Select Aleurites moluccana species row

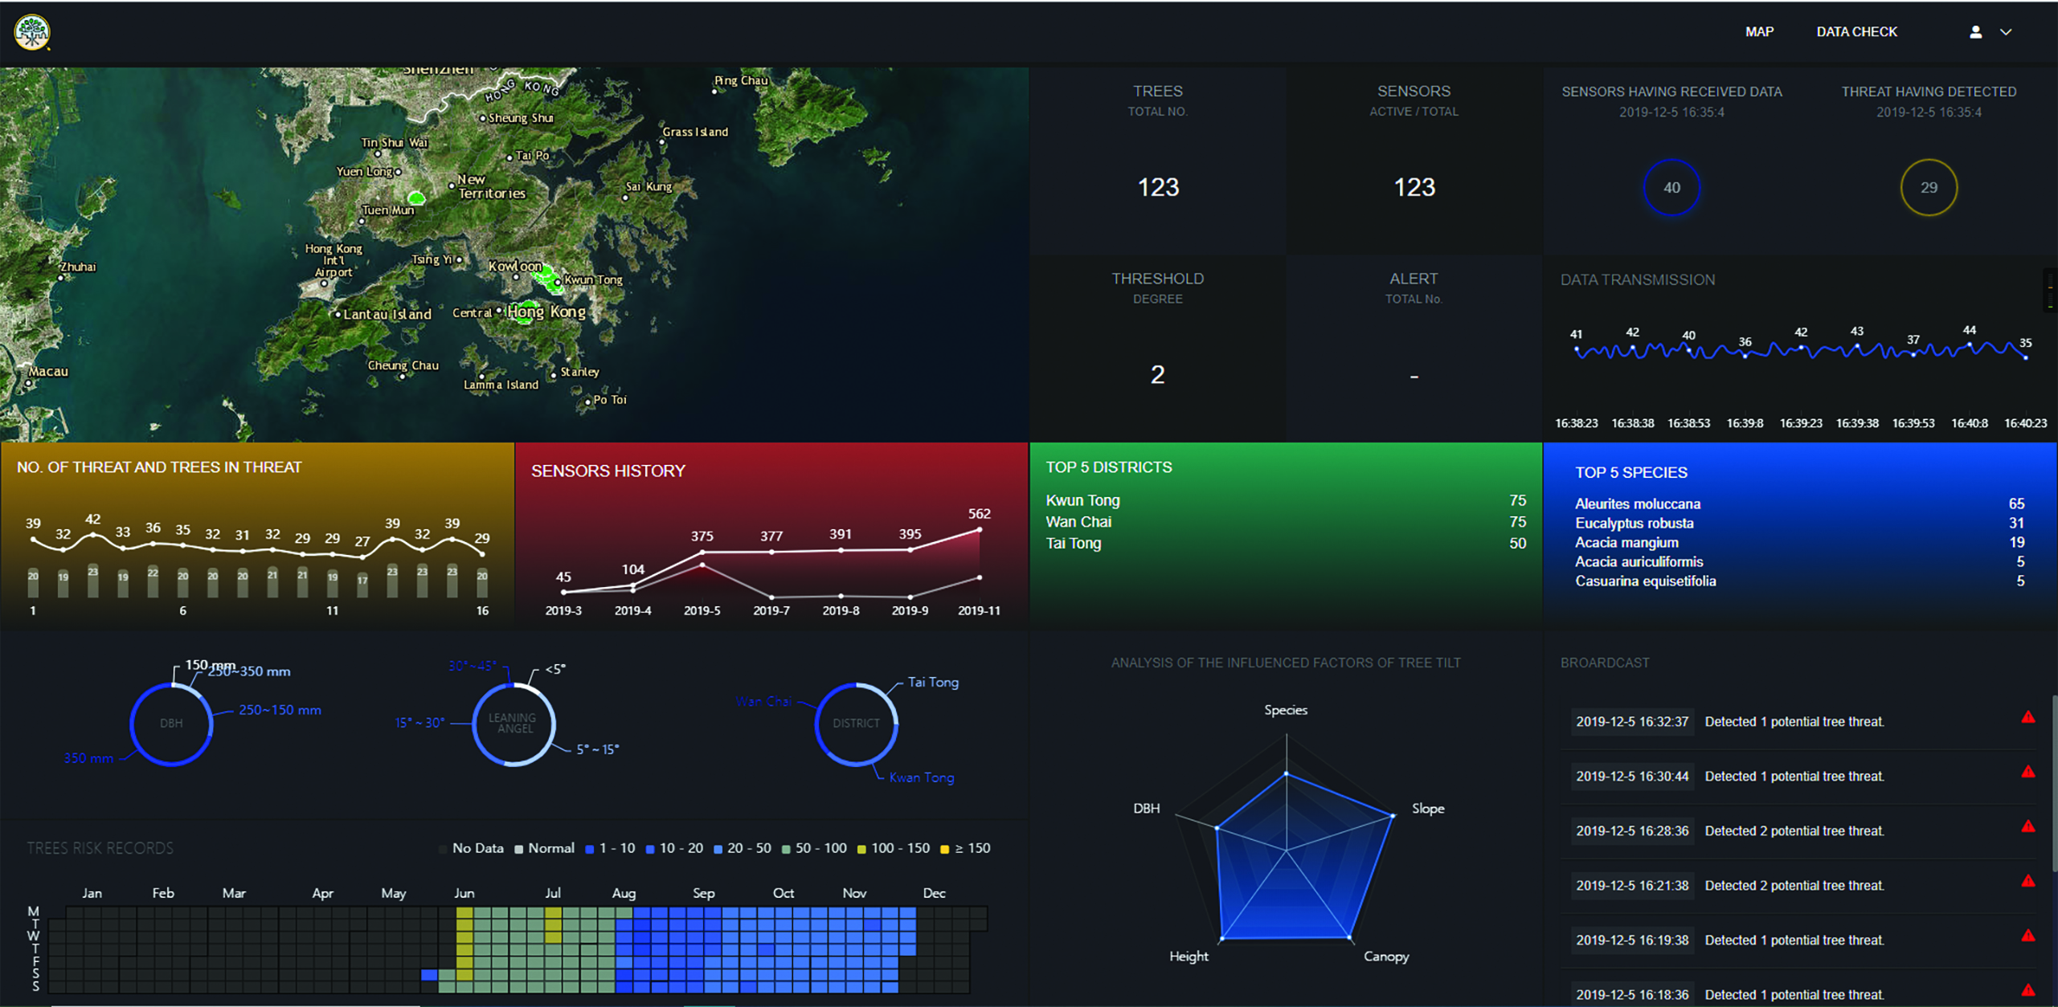[1799, 504]
